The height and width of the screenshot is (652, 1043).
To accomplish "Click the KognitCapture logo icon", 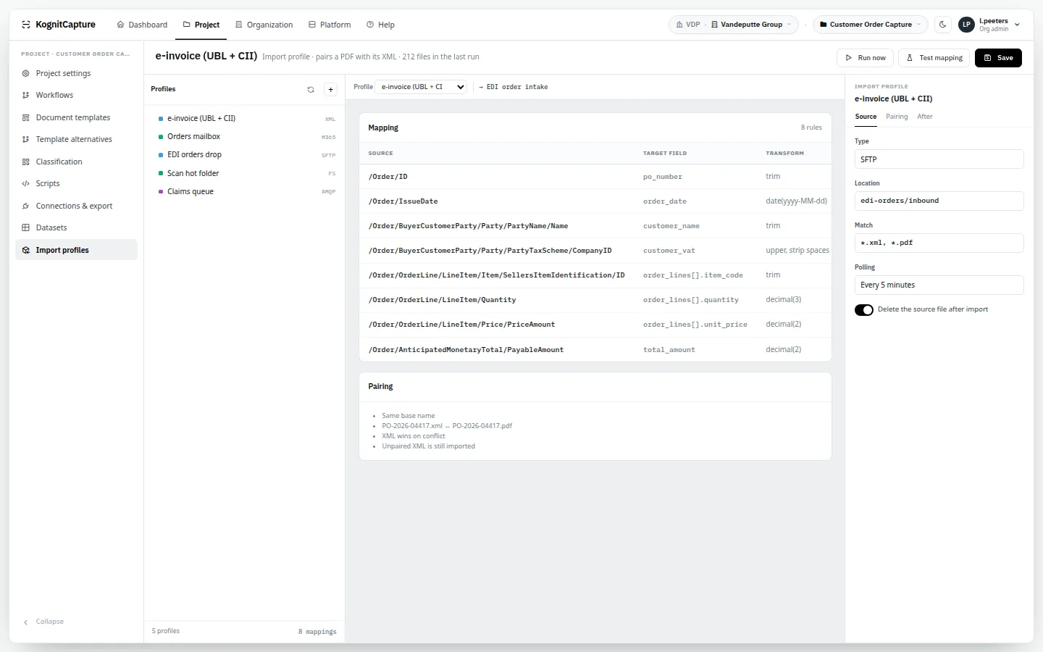I will tap(26, 25).
